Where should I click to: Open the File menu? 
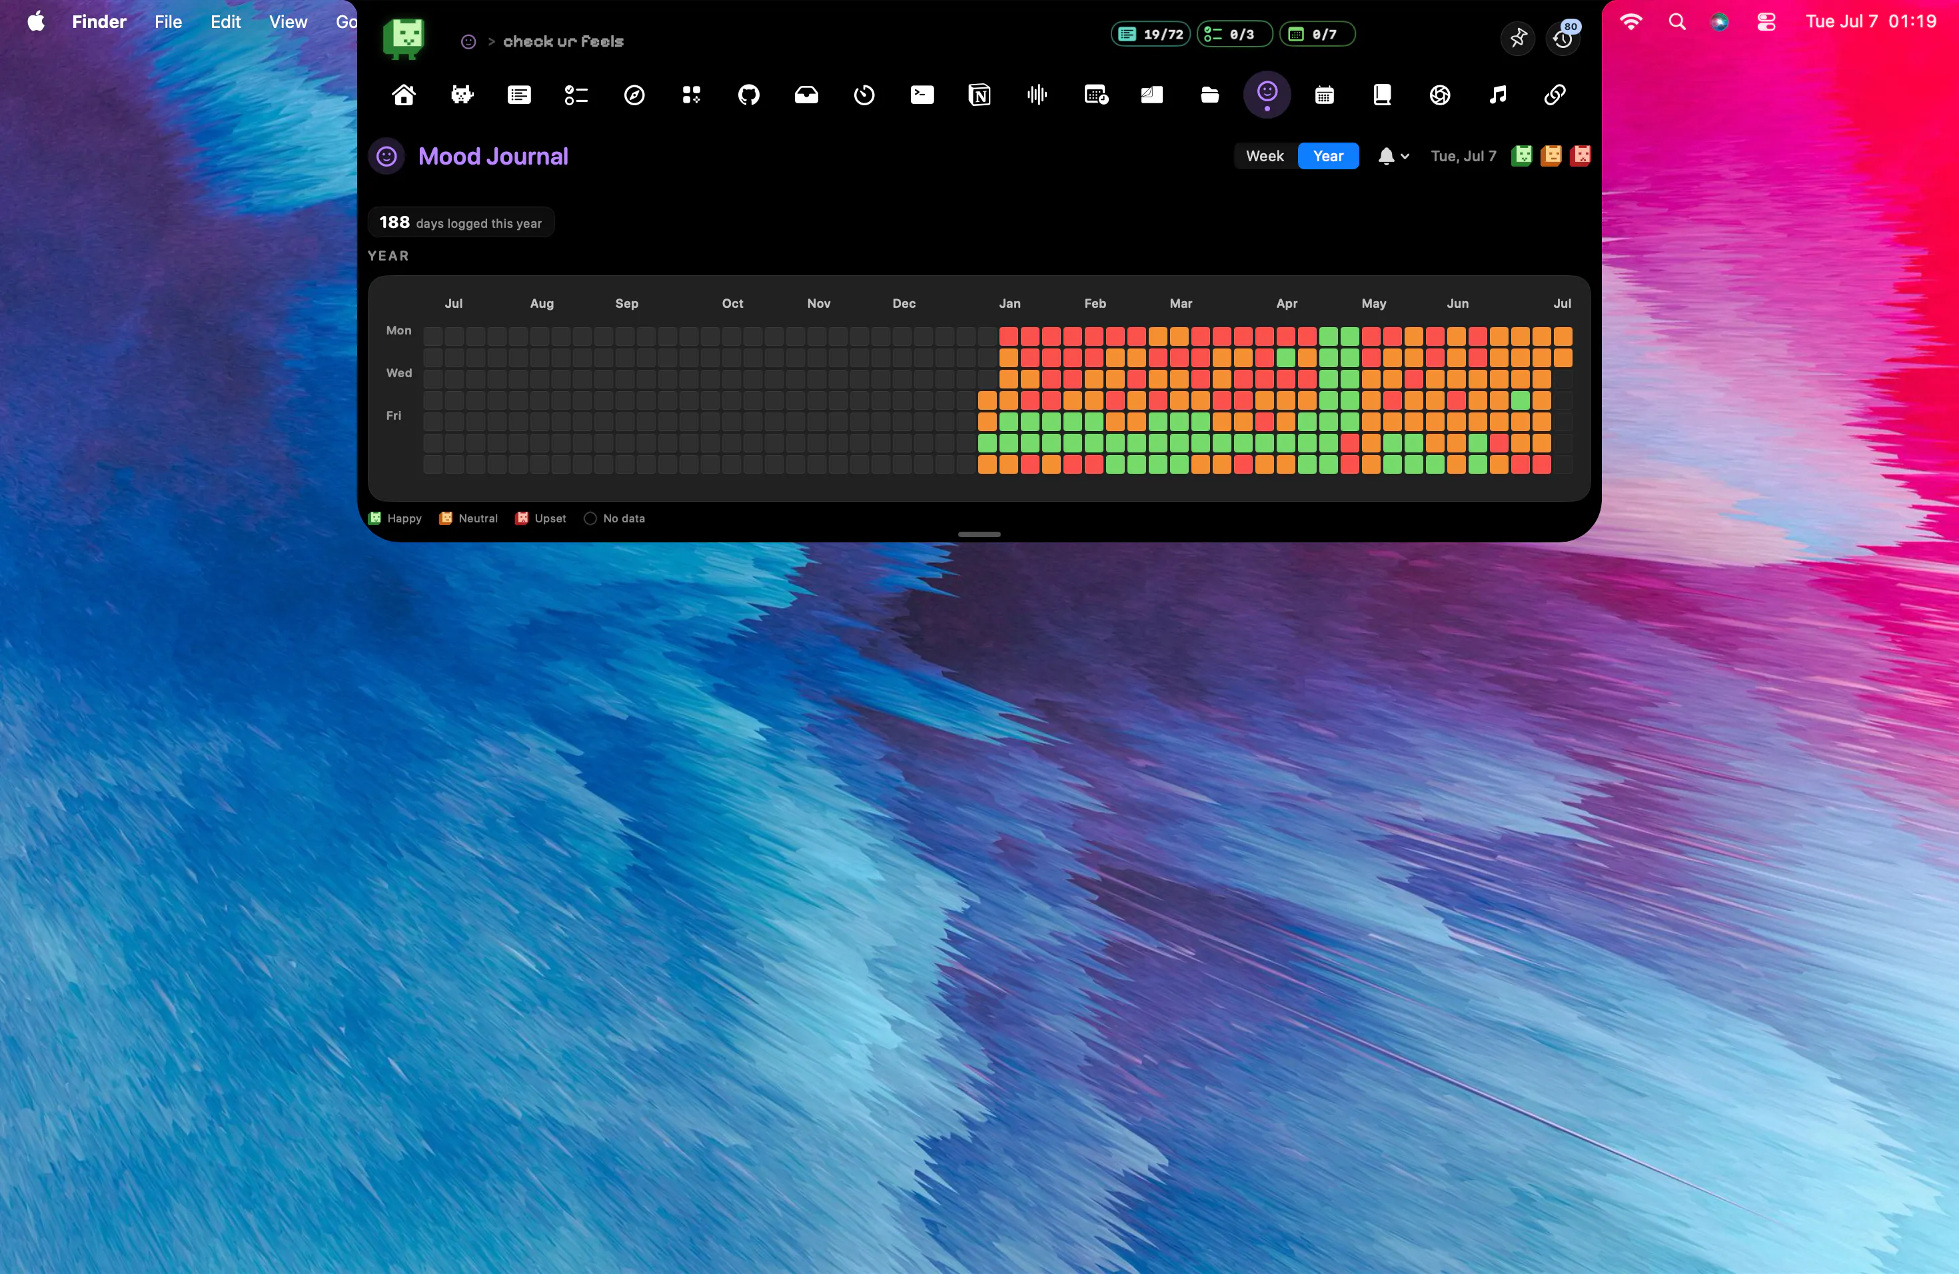pos(168,21)
